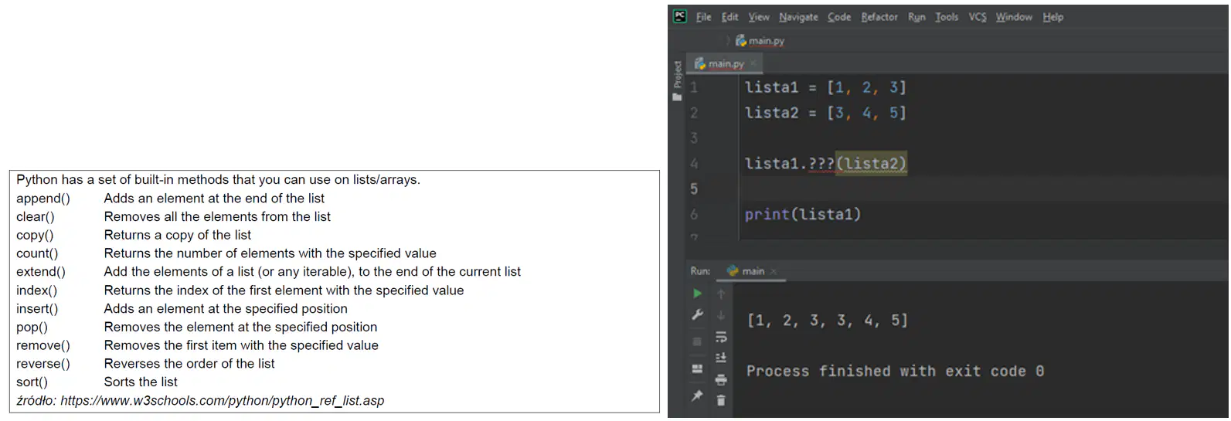Viewport: 1231px width, 421px height.
Task: Click Scroll to End icon
Action: tap(721, 358)
